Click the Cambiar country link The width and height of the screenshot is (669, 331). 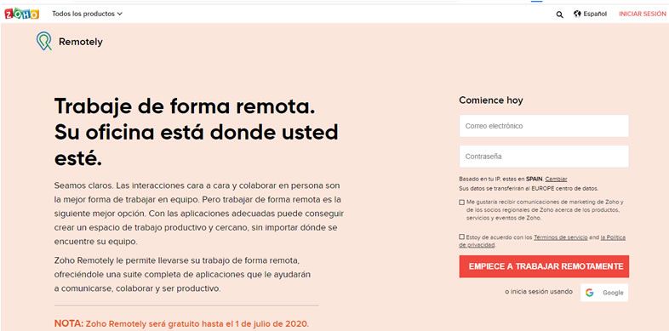click(556, 180)
